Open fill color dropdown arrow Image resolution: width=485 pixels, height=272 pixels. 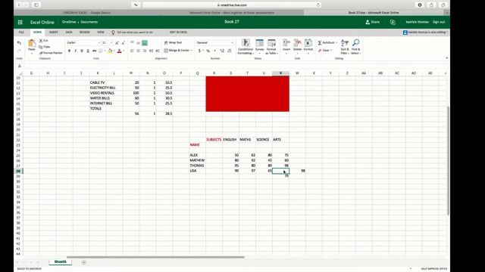pyautogui.click(x=114, y=51)
